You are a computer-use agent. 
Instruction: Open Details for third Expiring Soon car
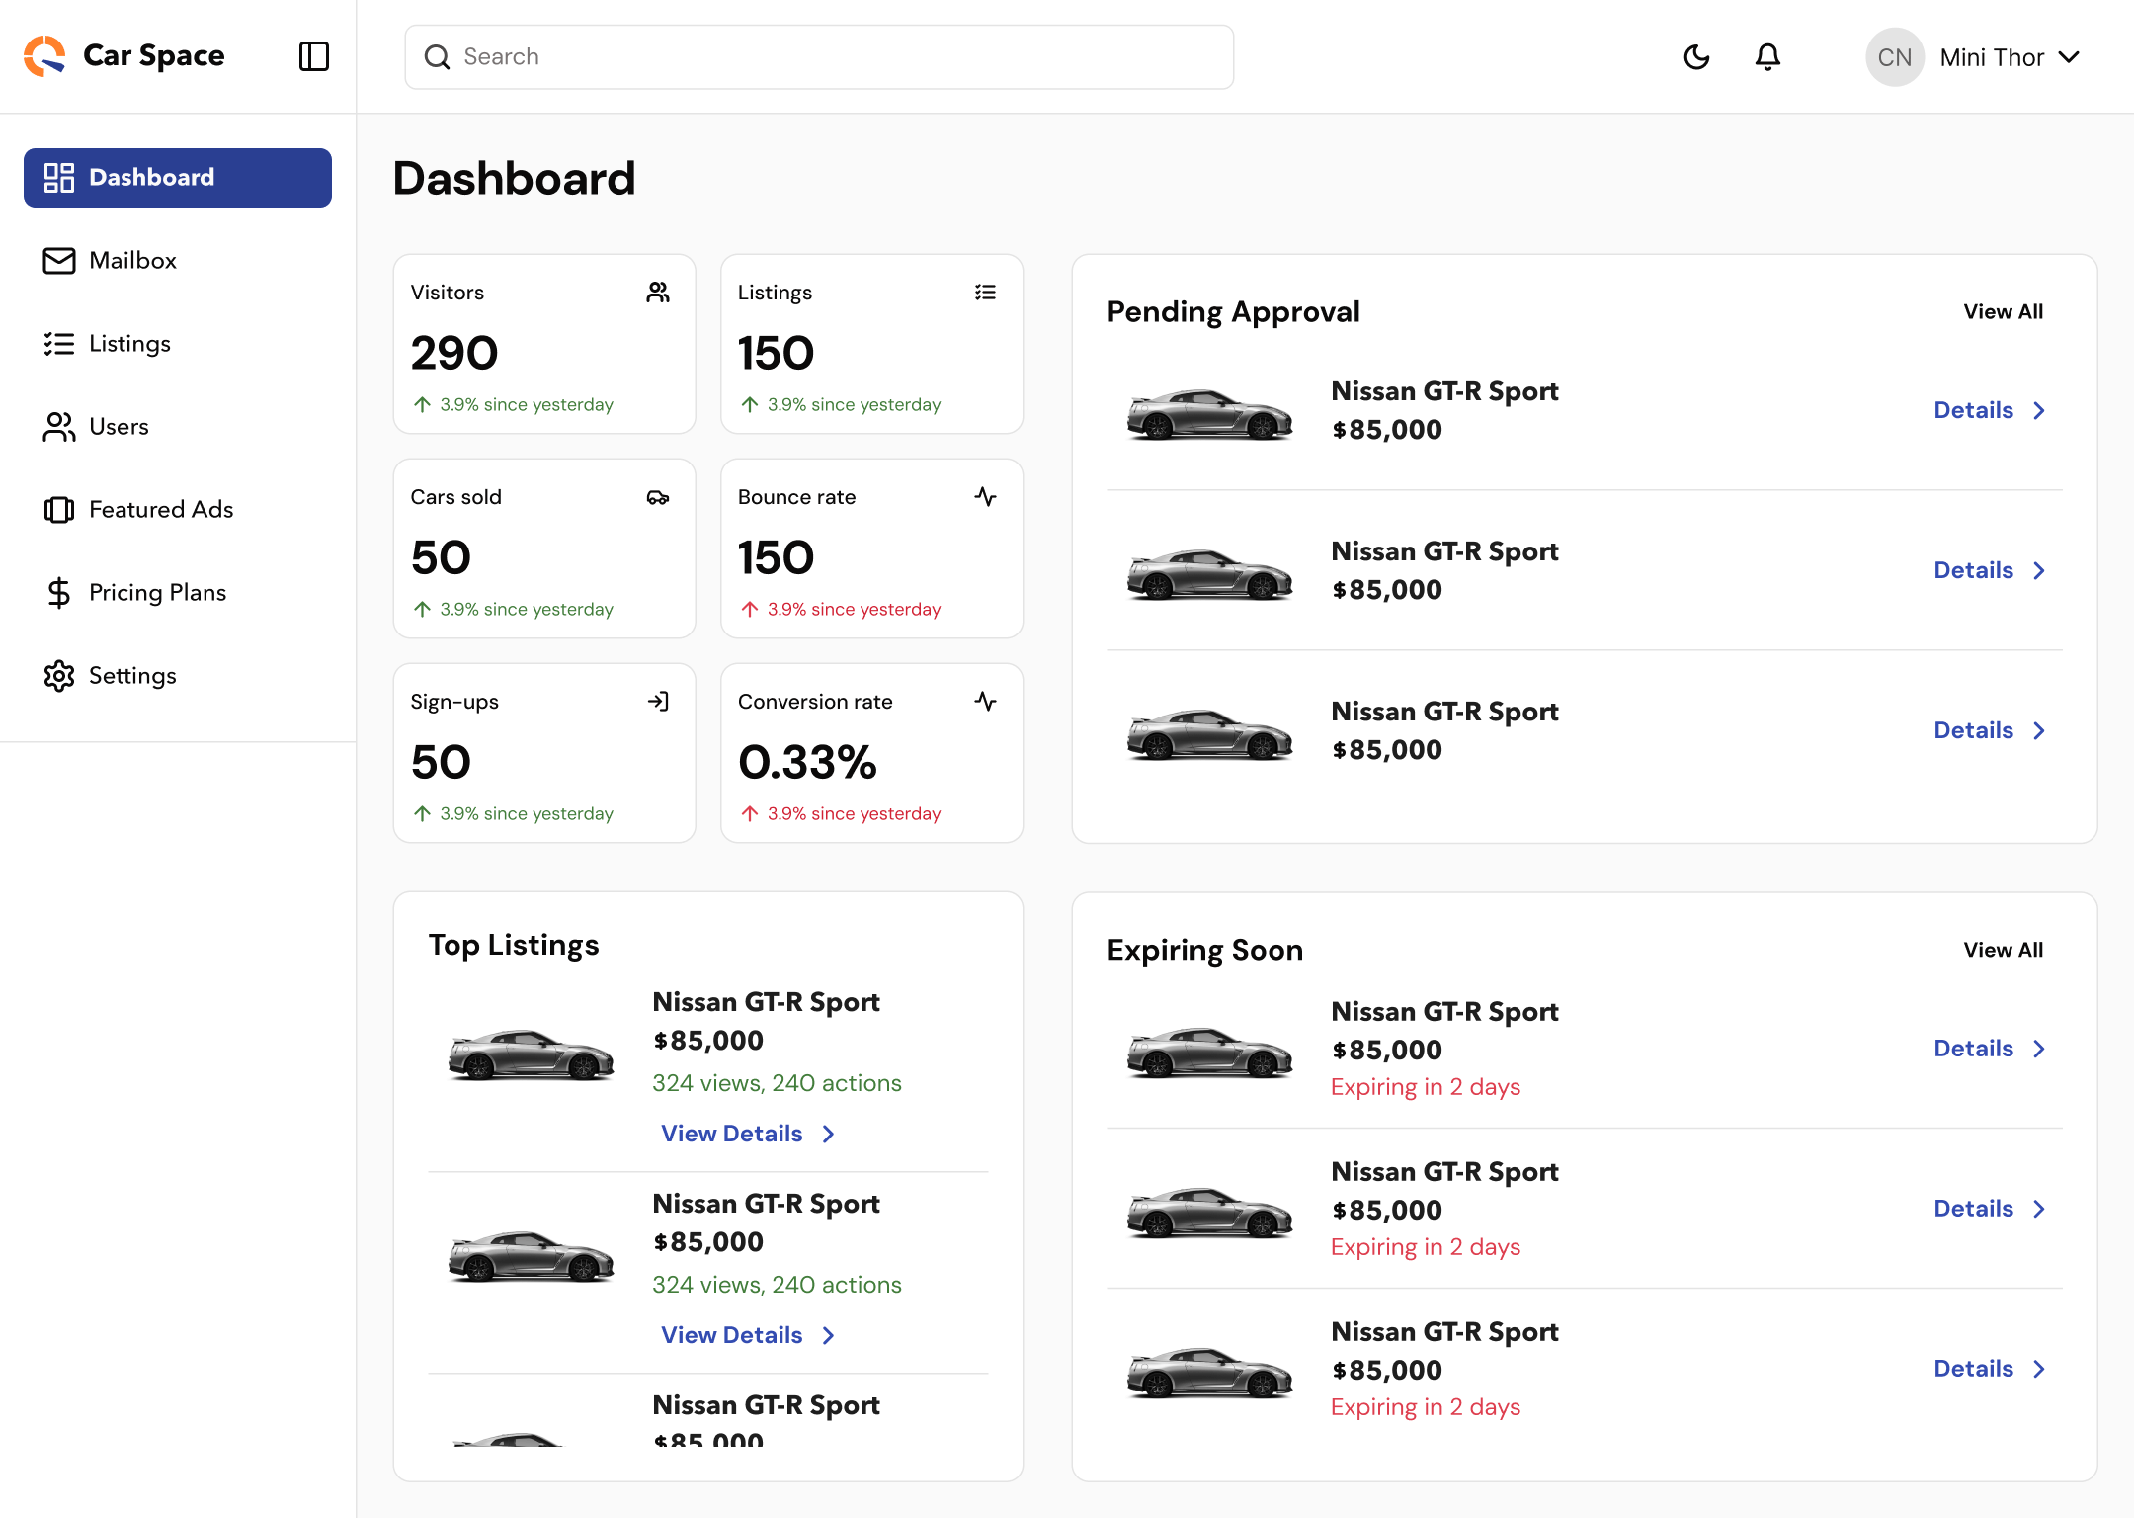pyautogui.click(x=1973, y=1370)
